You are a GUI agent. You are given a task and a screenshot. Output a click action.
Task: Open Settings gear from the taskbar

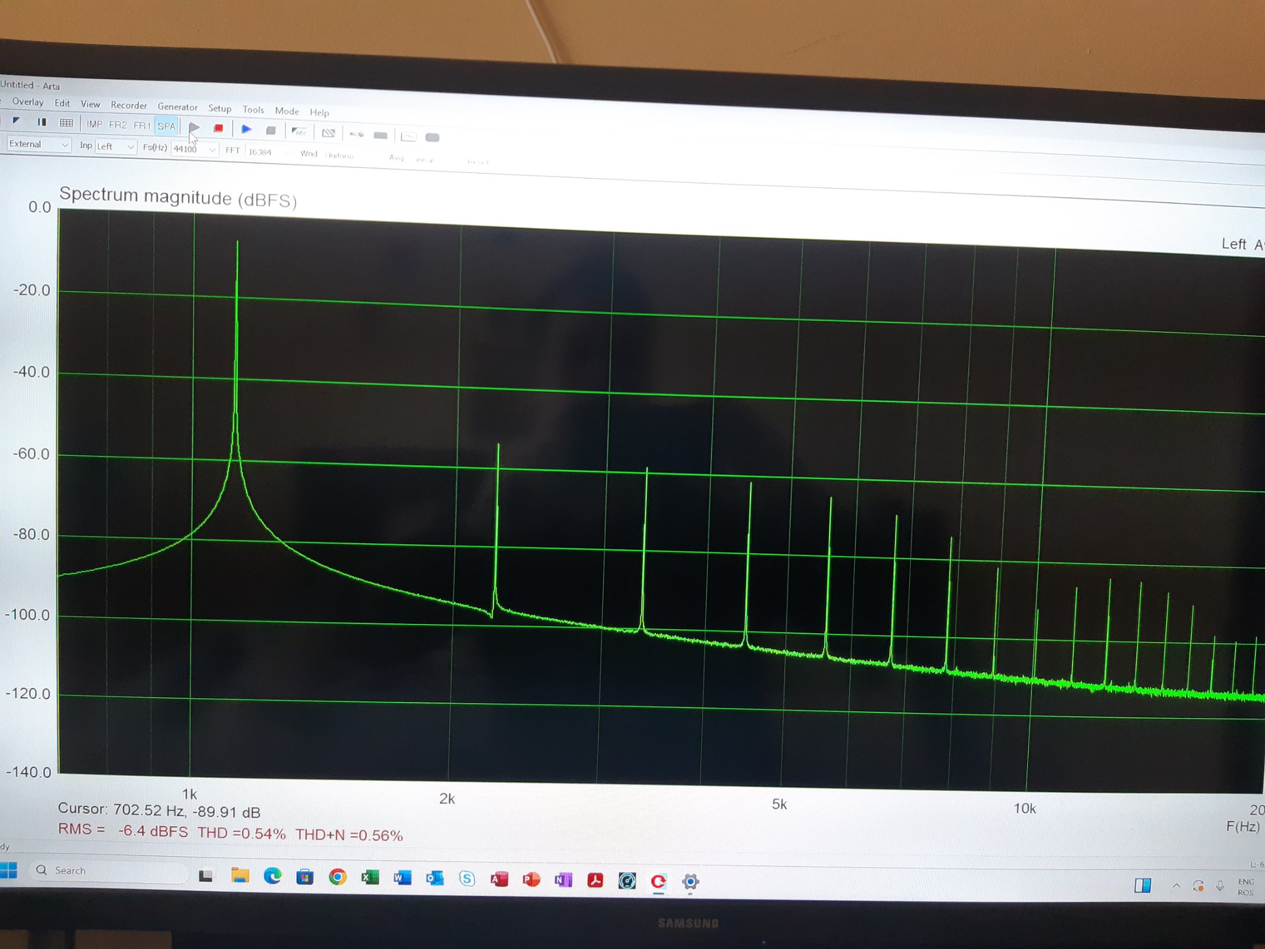(691, 882)
